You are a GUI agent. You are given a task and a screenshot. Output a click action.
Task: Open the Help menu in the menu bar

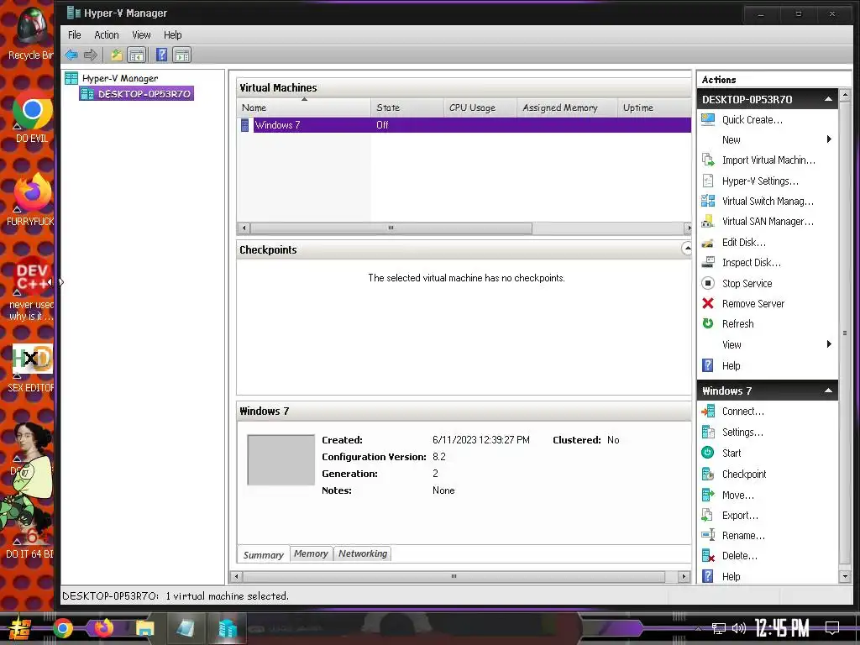pyautogui.click(x=173, y=35)
